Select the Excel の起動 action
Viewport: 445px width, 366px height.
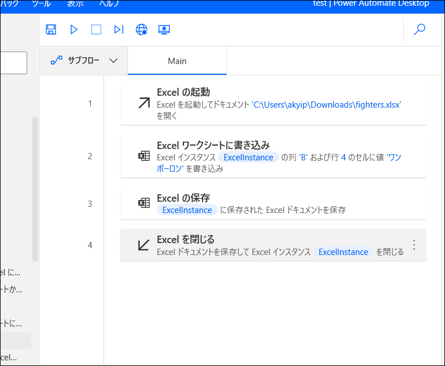pyautogui.click(x=273, y=104)
